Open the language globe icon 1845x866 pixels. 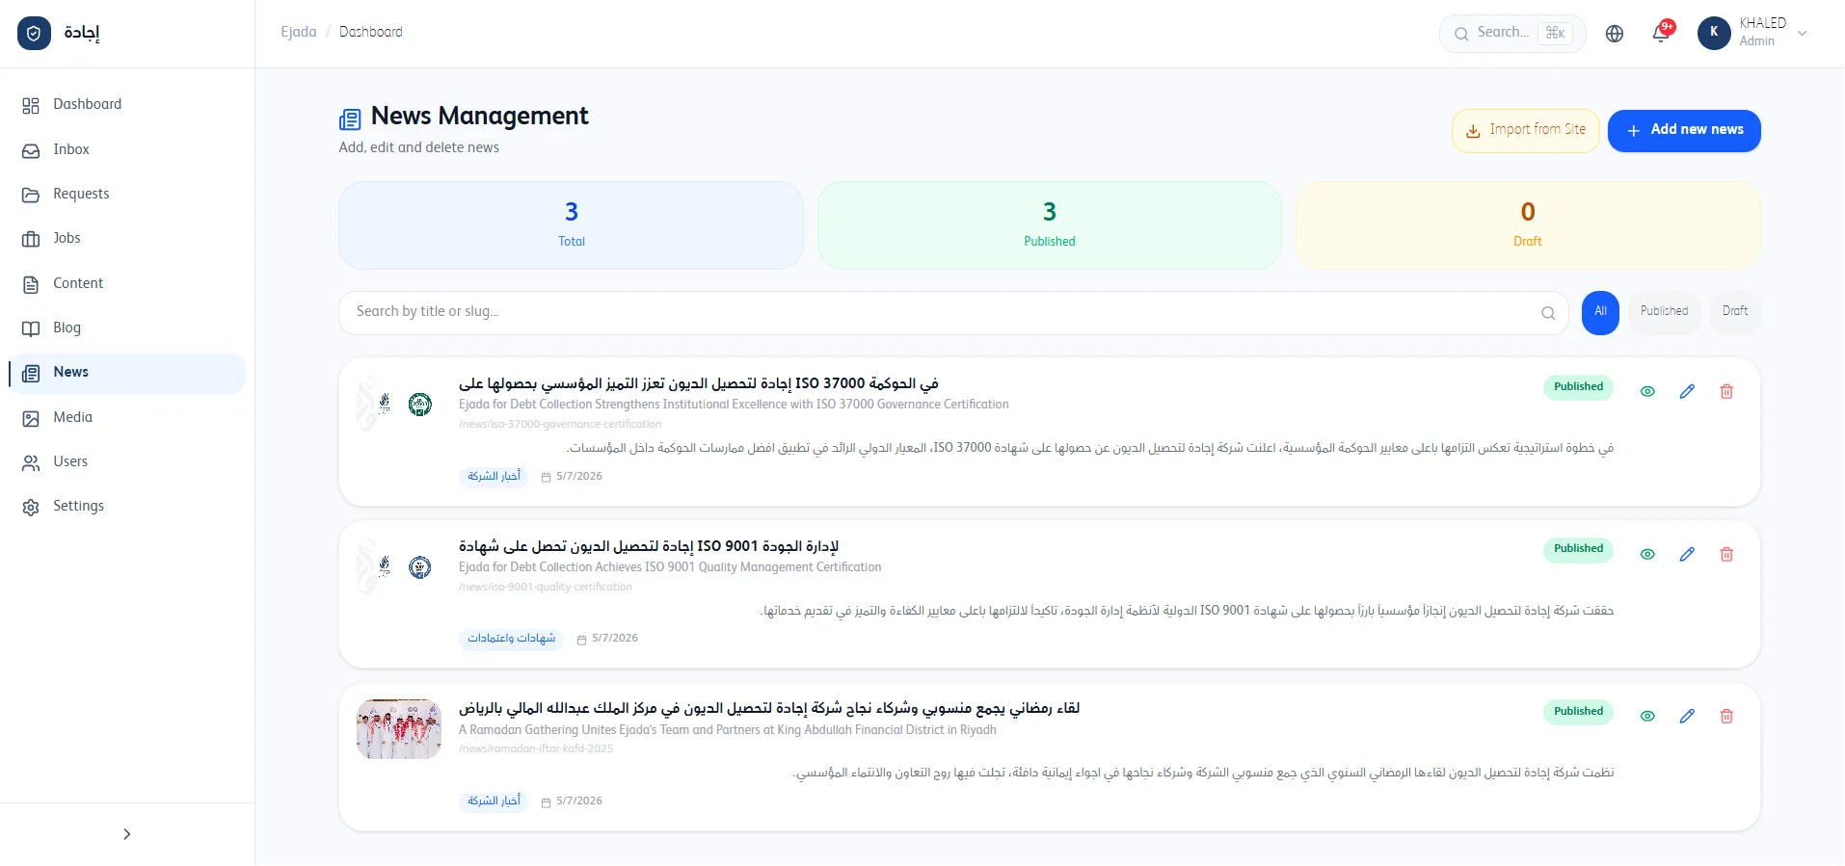(x=1615, y=34)
